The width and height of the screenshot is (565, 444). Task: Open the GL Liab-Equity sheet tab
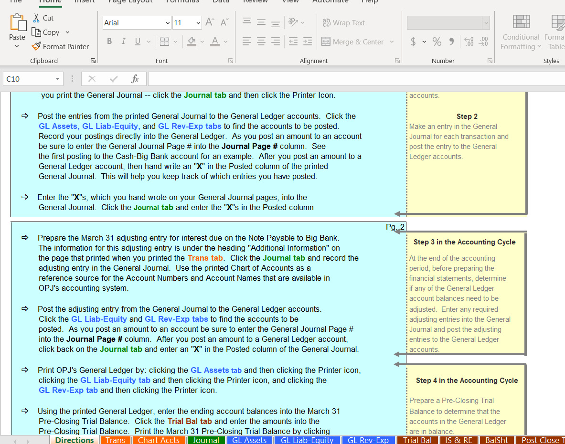(307, 440)
